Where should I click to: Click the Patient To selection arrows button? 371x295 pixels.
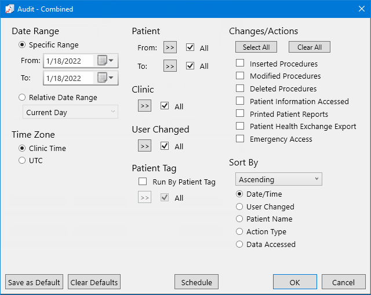coord(170,65)
